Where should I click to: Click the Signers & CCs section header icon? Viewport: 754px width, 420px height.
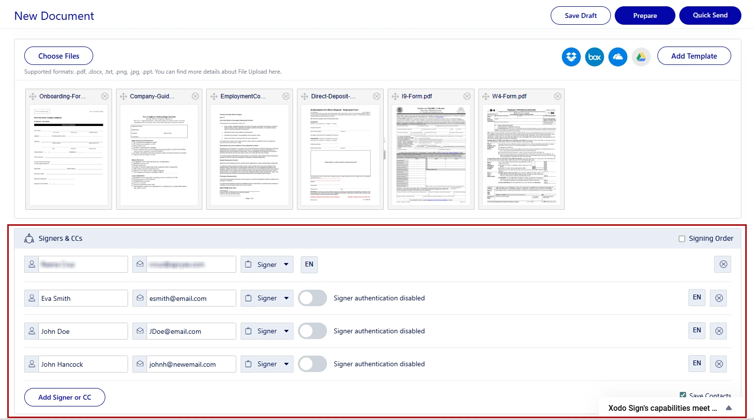29,238
